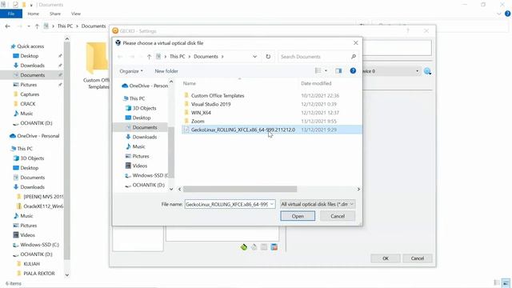Select the WIN_X64 folder in file list

(x=271, y=113)
